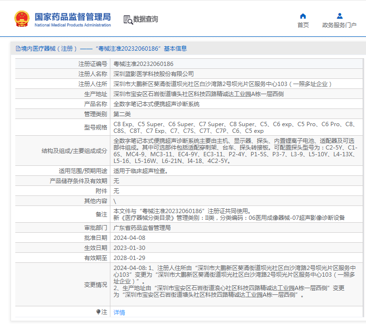Click the 注册证编号 row label

[93, 64]
